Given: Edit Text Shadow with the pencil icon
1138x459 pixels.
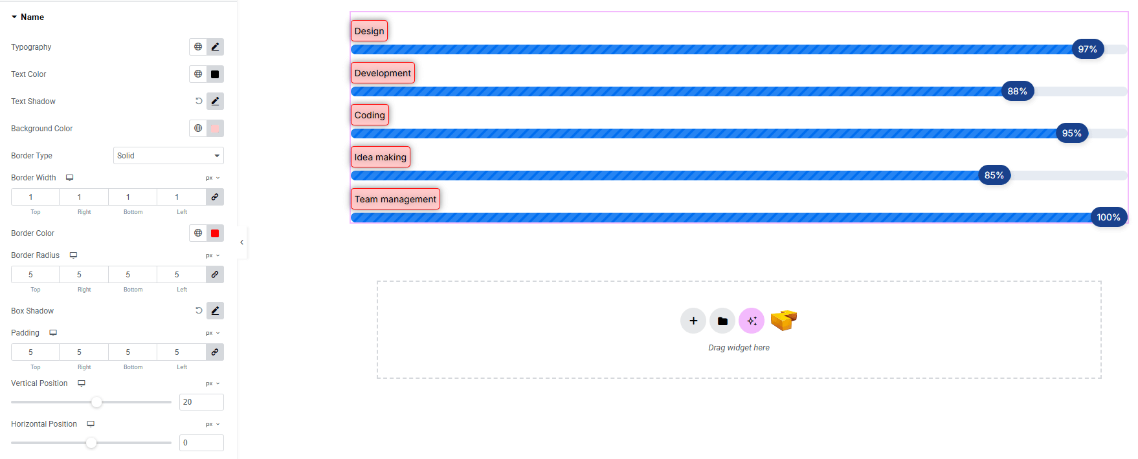Looking at the screenshot, I should click(x=215, y=101).
